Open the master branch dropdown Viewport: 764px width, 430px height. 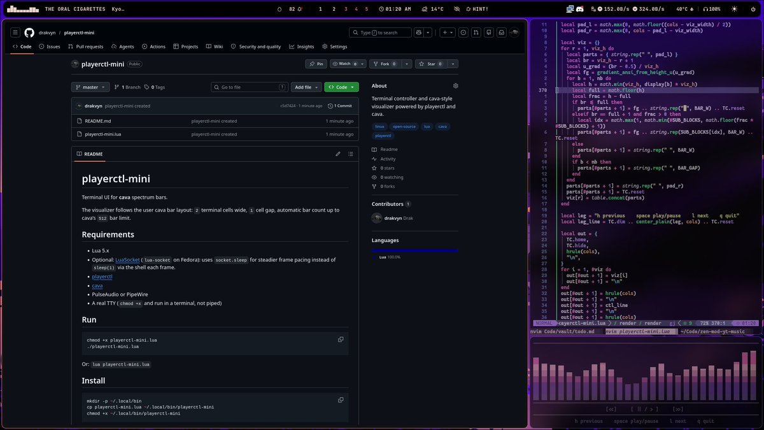90,87
